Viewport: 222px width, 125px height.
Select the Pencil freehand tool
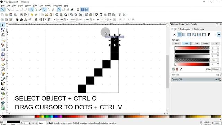tap(2, 74)
